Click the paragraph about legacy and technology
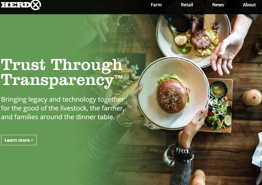The image size is (262, 185). [x=62, y=108]
